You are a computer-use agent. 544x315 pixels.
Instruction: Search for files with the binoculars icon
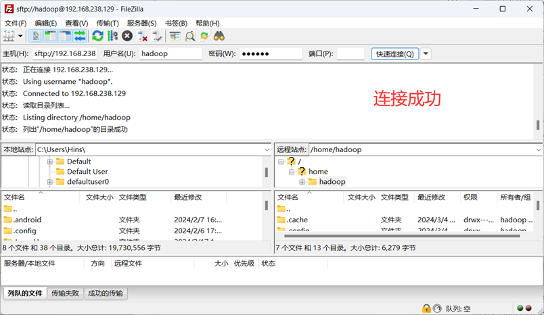click(x=219, y=36)
